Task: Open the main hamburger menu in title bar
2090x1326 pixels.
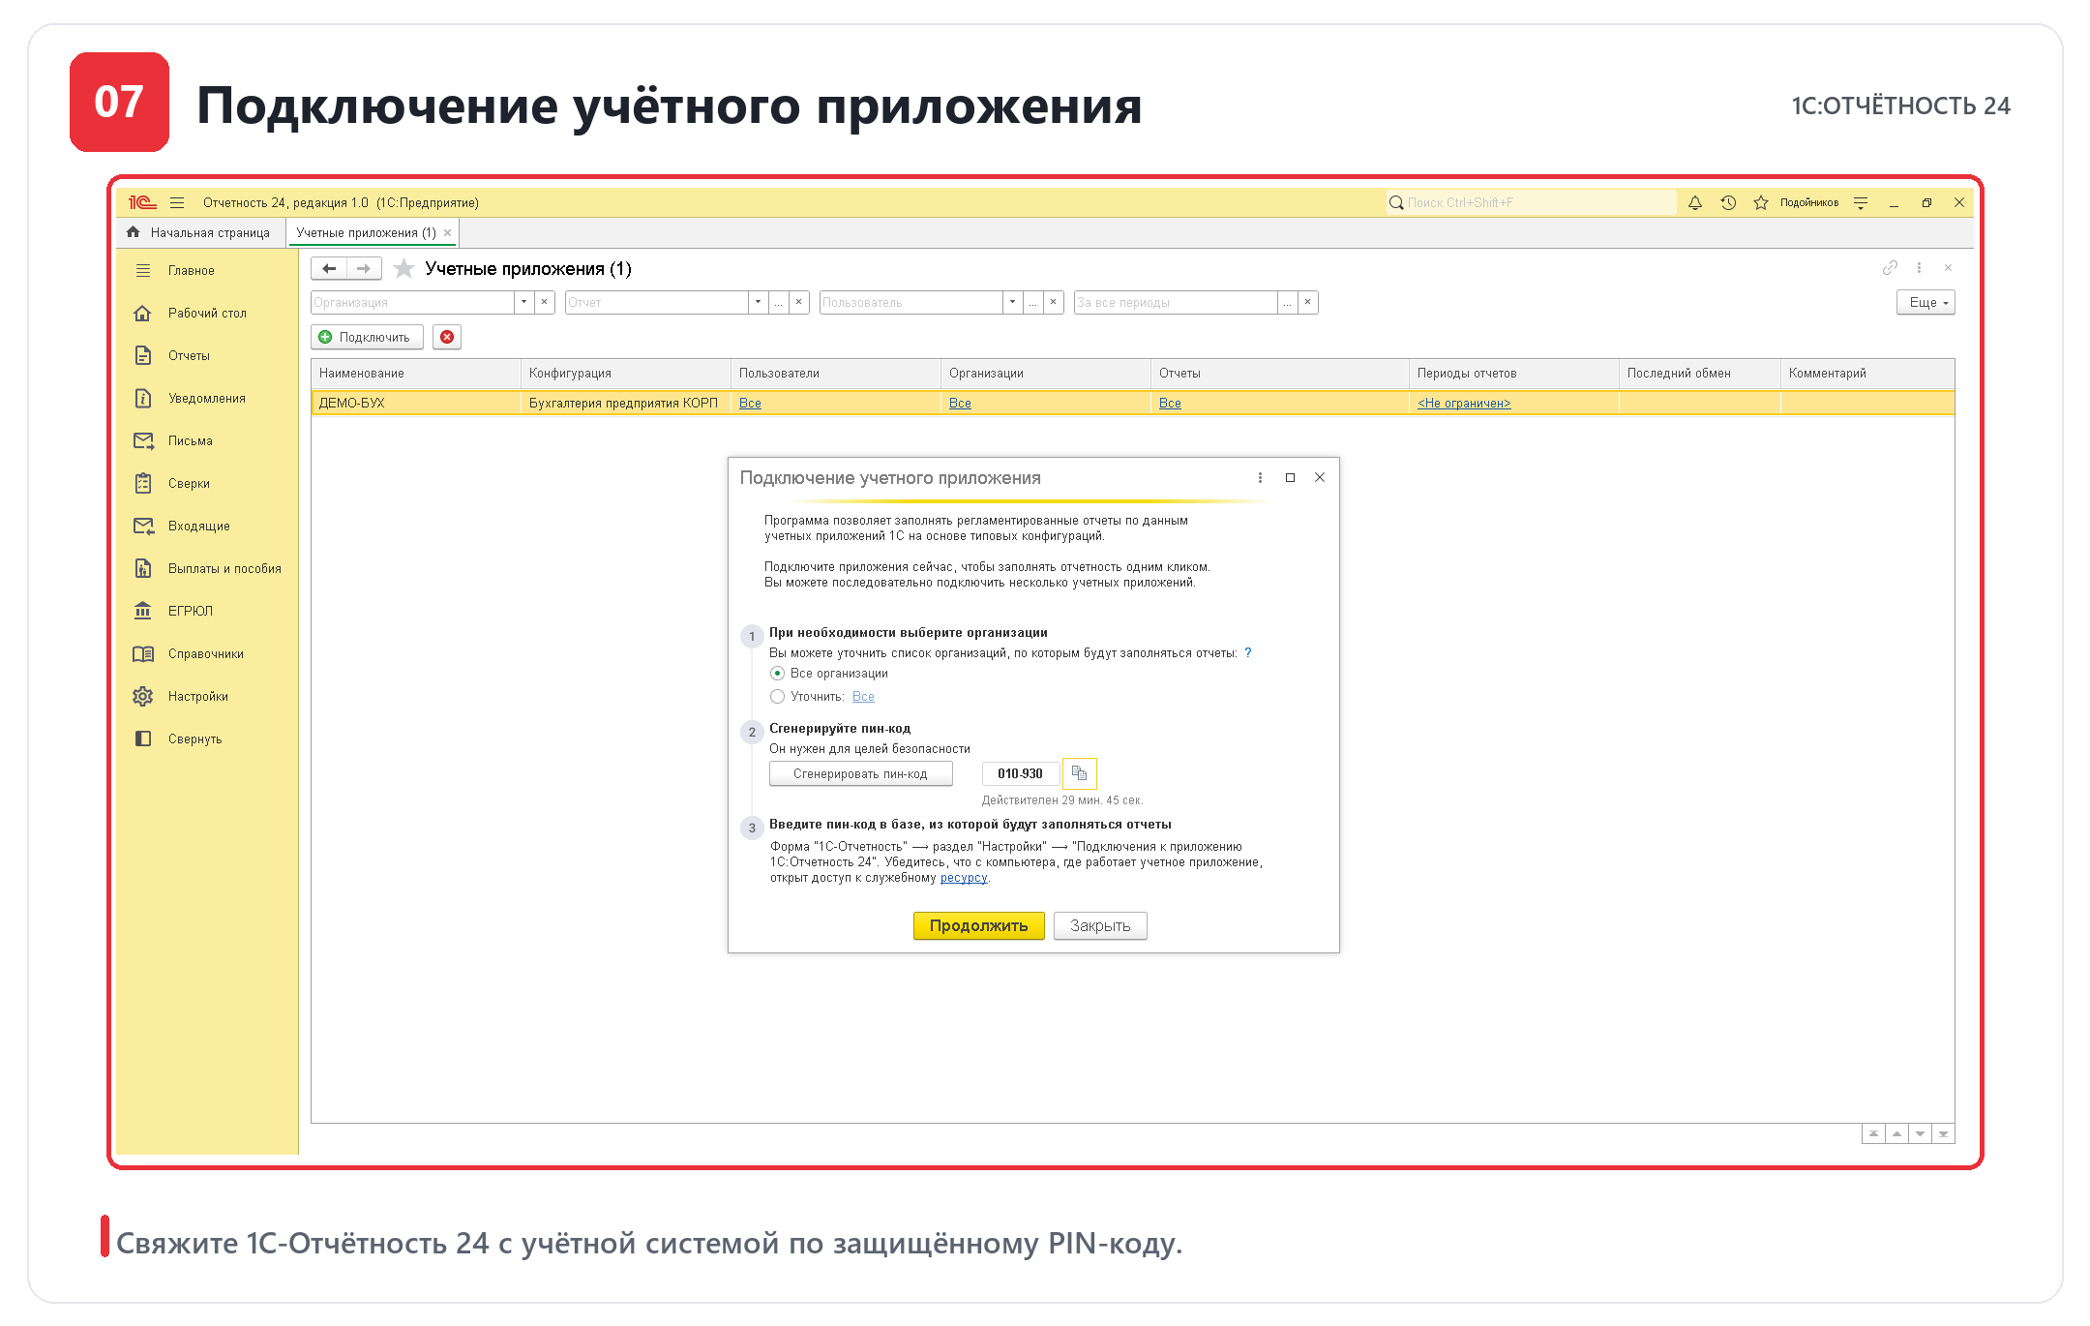Action: (177, 202)
